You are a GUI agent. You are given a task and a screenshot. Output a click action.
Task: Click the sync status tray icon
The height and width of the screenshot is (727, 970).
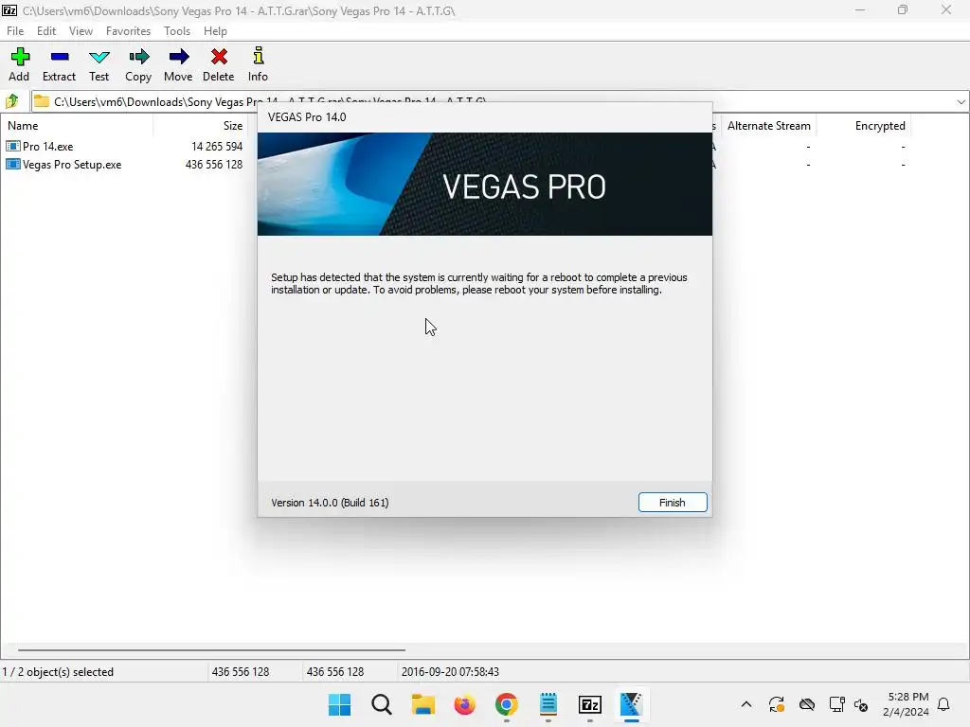(777, 704)
